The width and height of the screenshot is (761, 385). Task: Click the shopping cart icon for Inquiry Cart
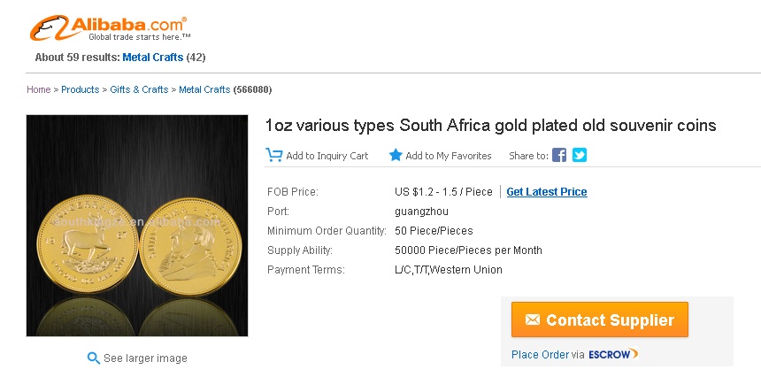click(x=274, y=155)
